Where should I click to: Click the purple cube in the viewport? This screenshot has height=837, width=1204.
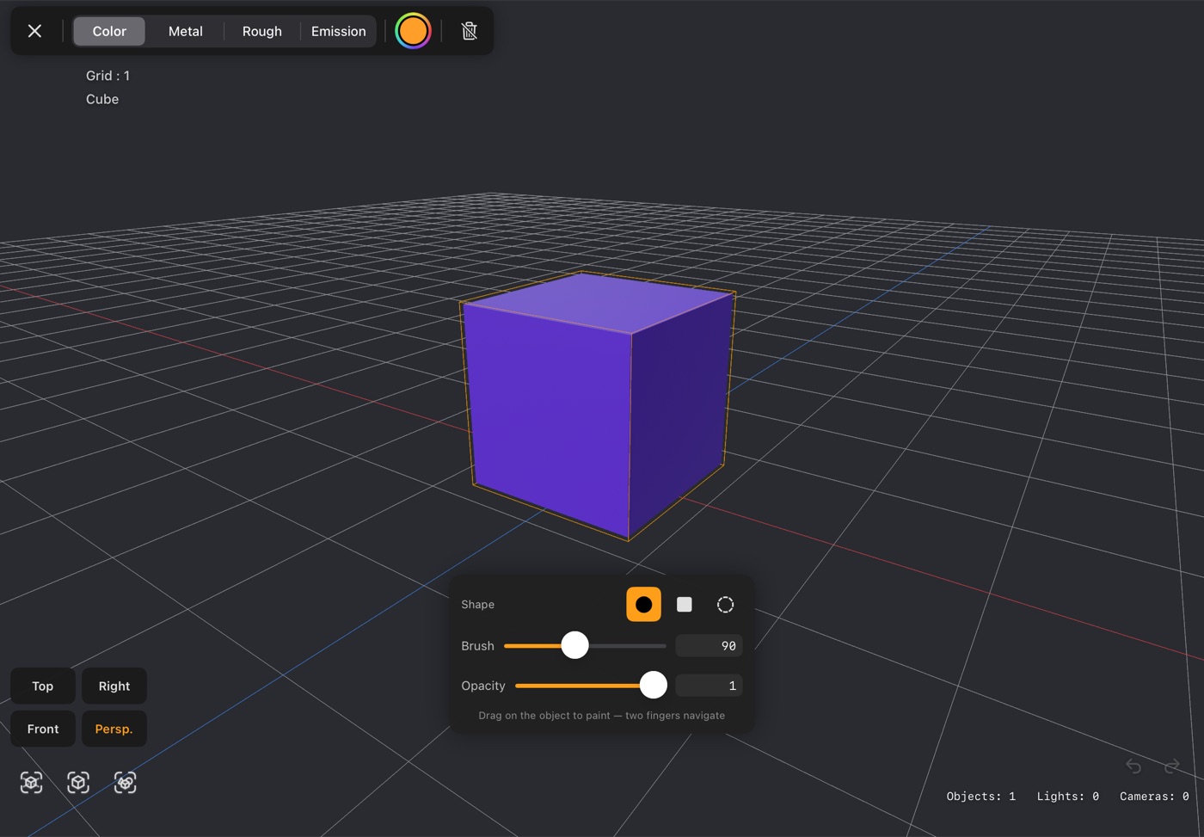click(x=597, y=404)
